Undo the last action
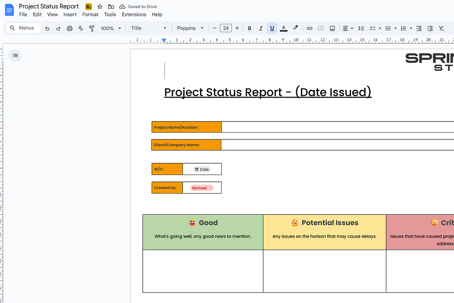This screenshot has width=454, height=303. point(47,28)
